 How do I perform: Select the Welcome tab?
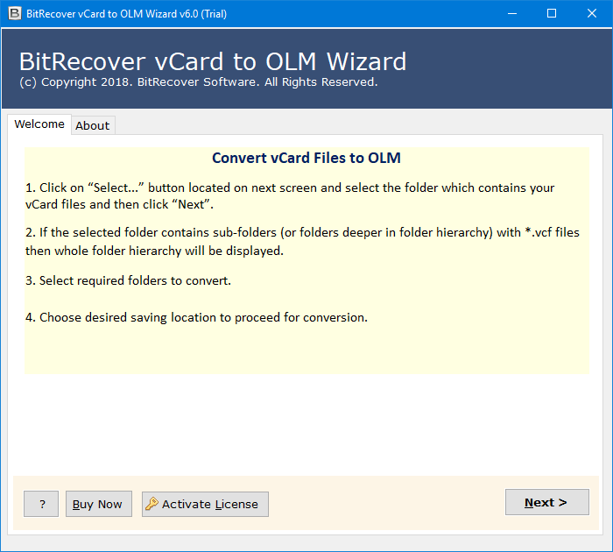click(39, 124)
